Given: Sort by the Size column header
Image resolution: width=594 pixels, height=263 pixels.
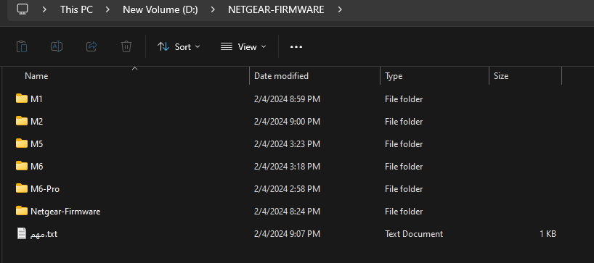Looking at the screenshot, I should (x=501, y=76).
